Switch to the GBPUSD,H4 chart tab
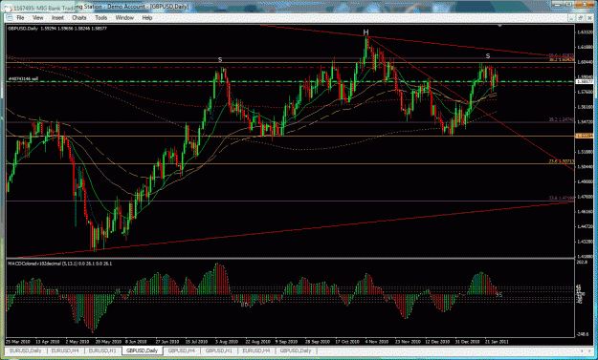 (182, 350)
